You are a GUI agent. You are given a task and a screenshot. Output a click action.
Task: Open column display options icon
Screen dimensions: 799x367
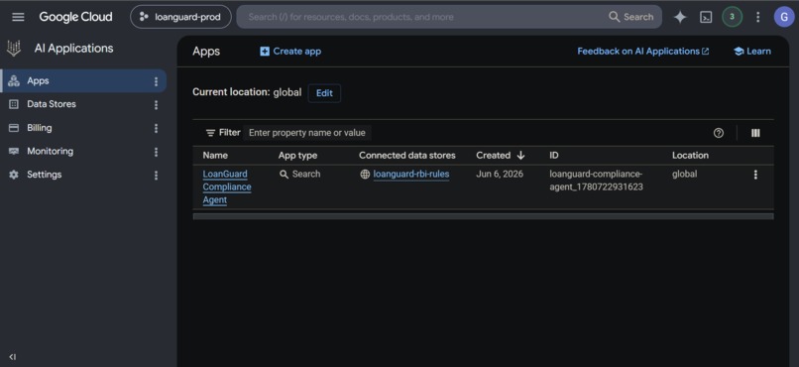pyautogui.click(x=755, y=133)
